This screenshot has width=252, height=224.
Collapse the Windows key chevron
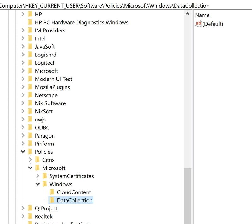coord(37,184)
